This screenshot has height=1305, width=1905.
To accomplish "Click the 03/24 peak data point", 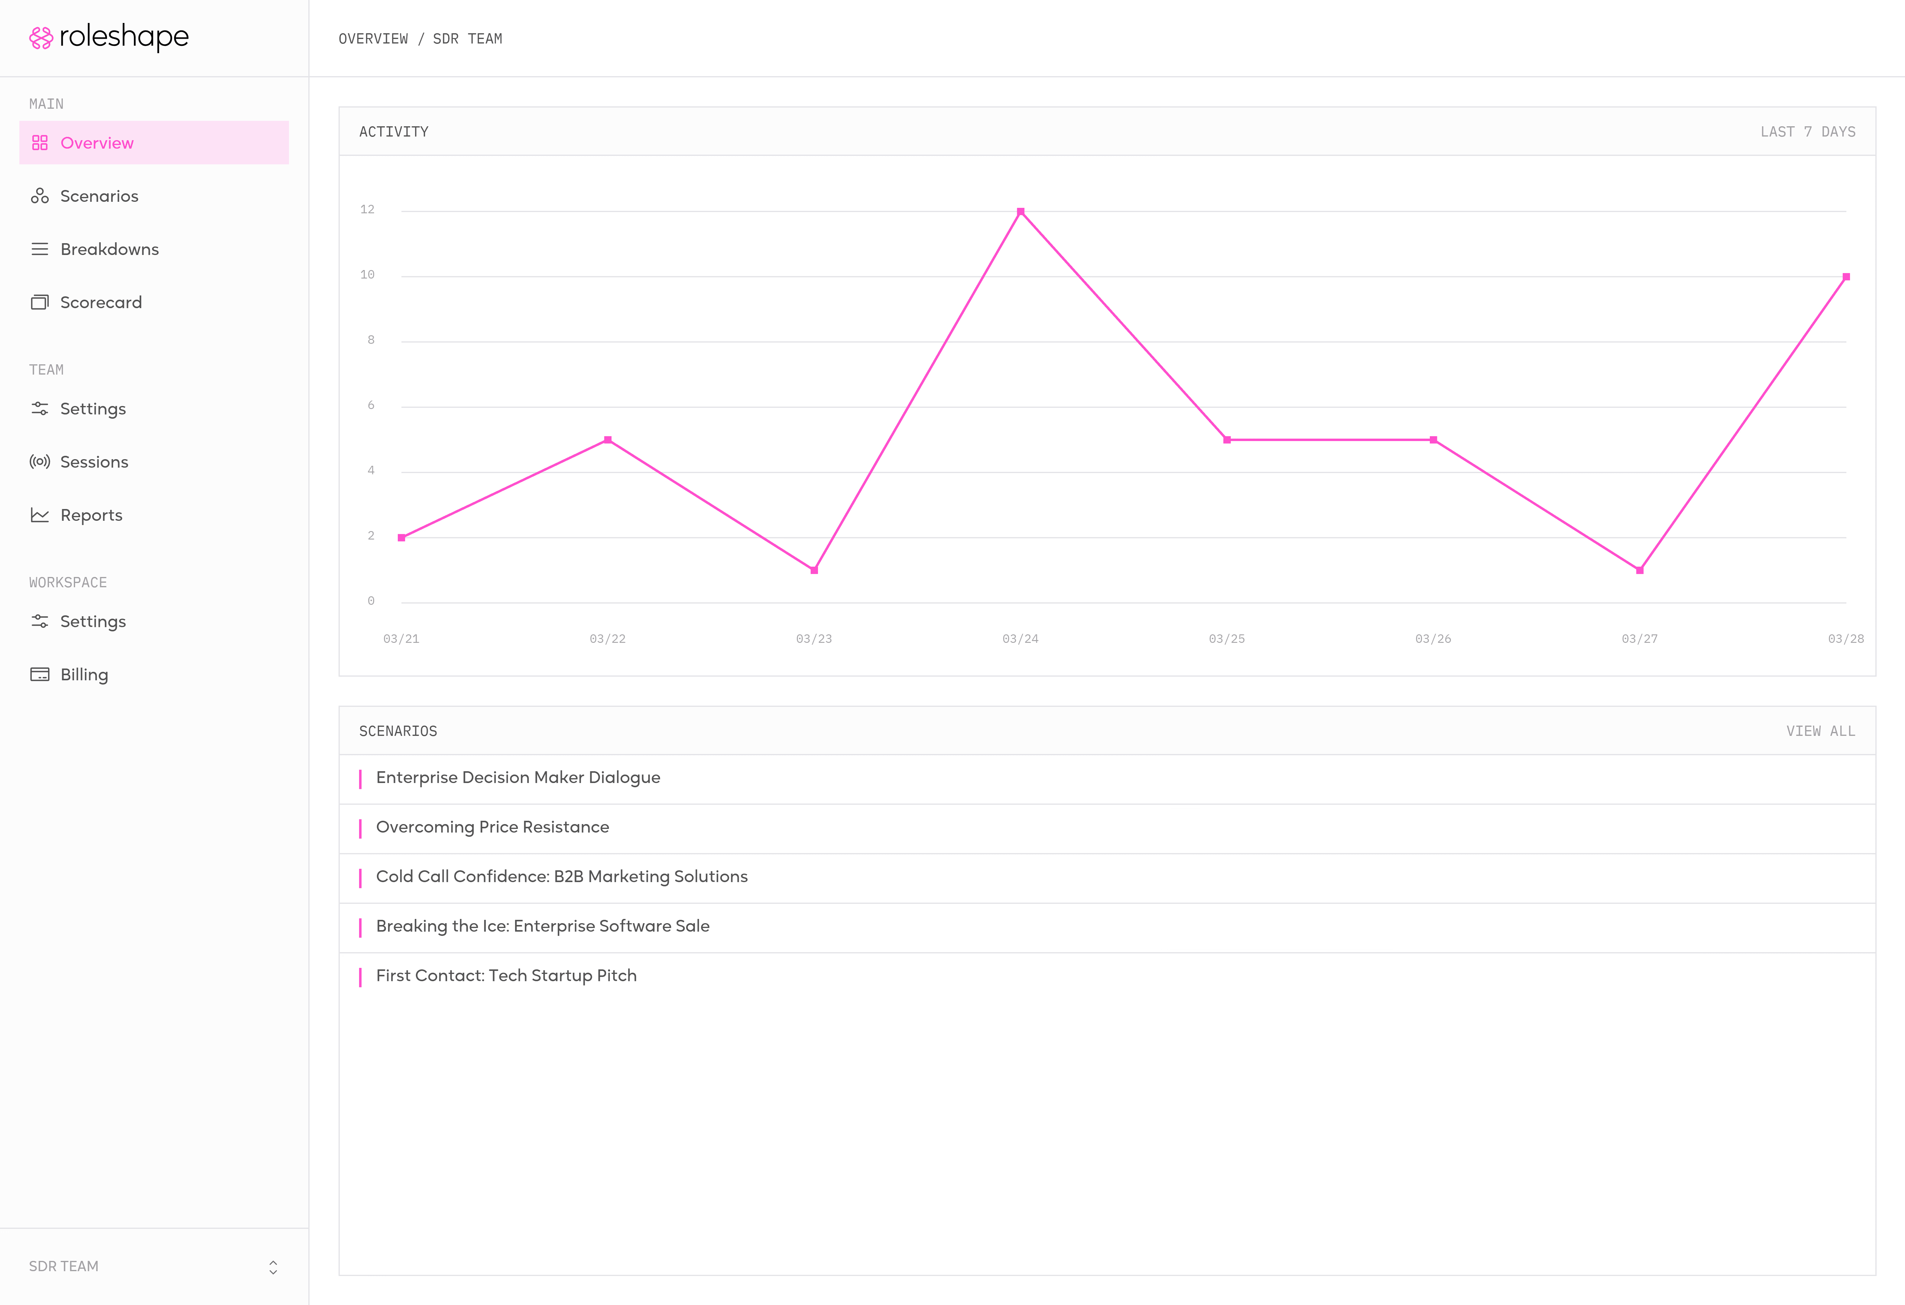I will (x=1021, y=211).
